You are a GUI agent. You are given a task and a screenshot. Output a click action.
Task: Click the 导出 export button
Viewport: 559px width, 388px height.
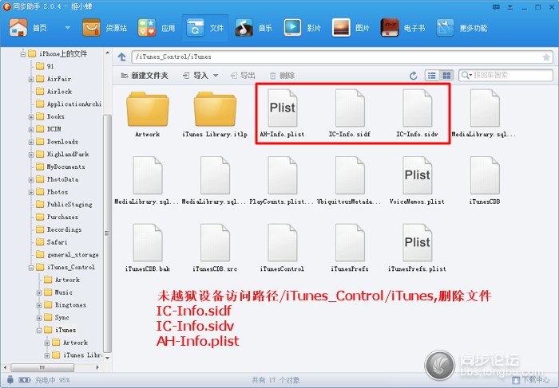[243, 76]
